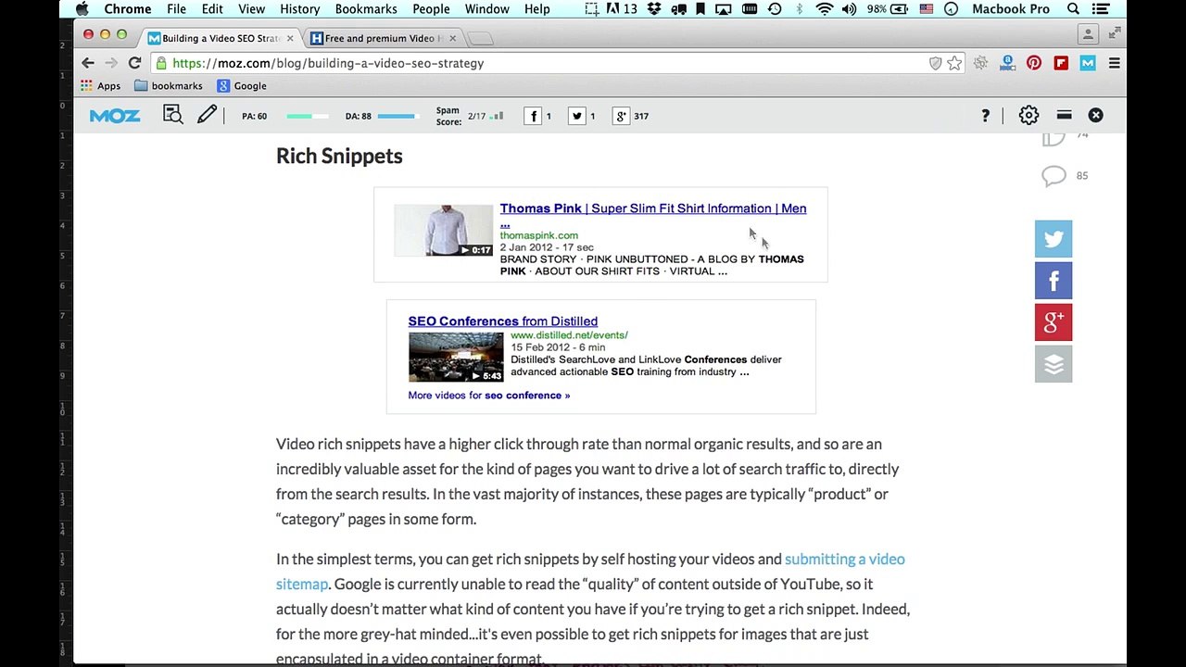Open Google+ count in MozBar
Screen dimensions: 1186x667
[621, 116]
